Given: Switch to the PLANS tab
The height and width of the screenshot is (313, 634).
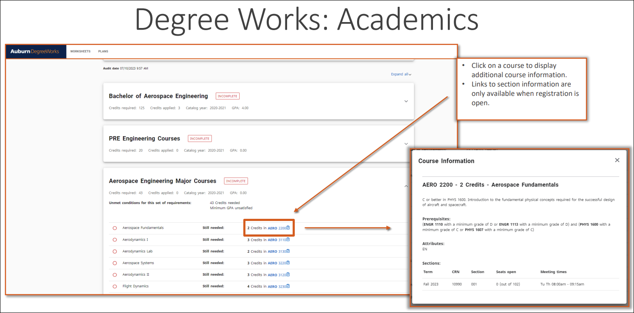Looking at the screenshot, I should (x=103, y=51).
